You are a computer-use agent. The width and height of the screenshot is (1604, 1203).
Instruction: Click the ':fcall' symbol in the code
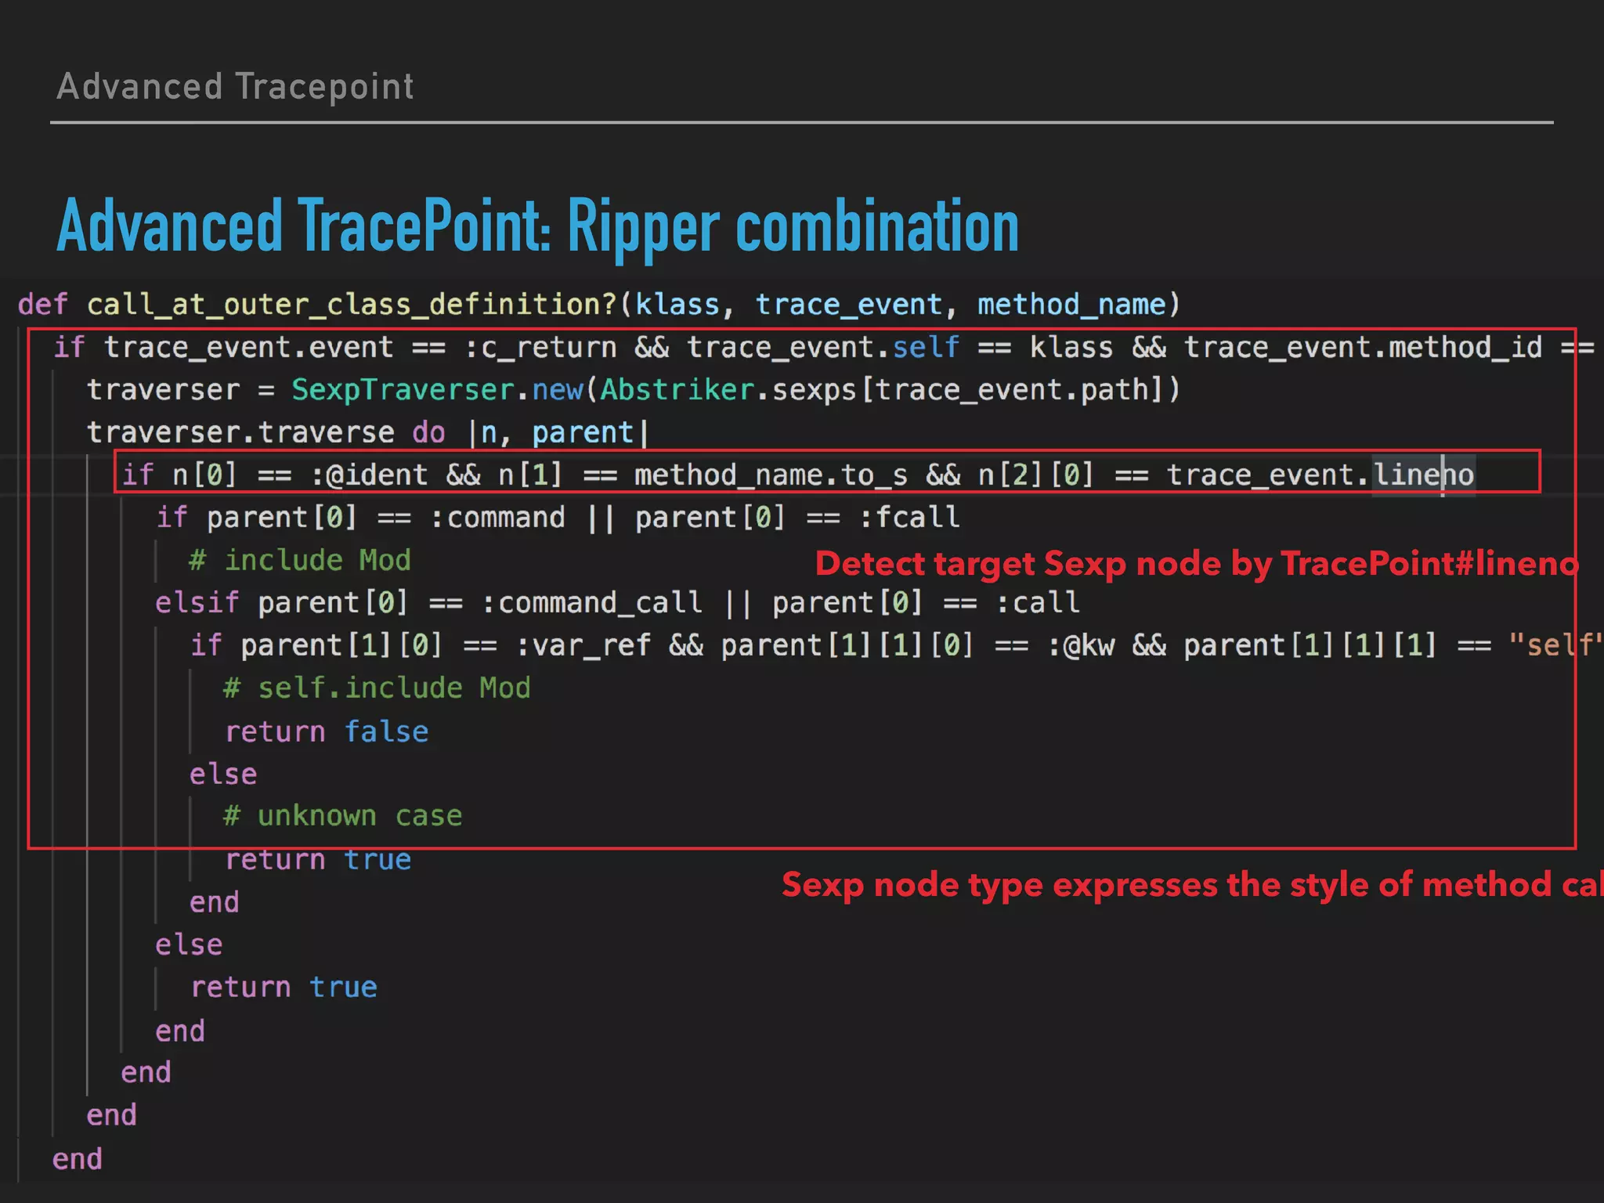(909, 518)
